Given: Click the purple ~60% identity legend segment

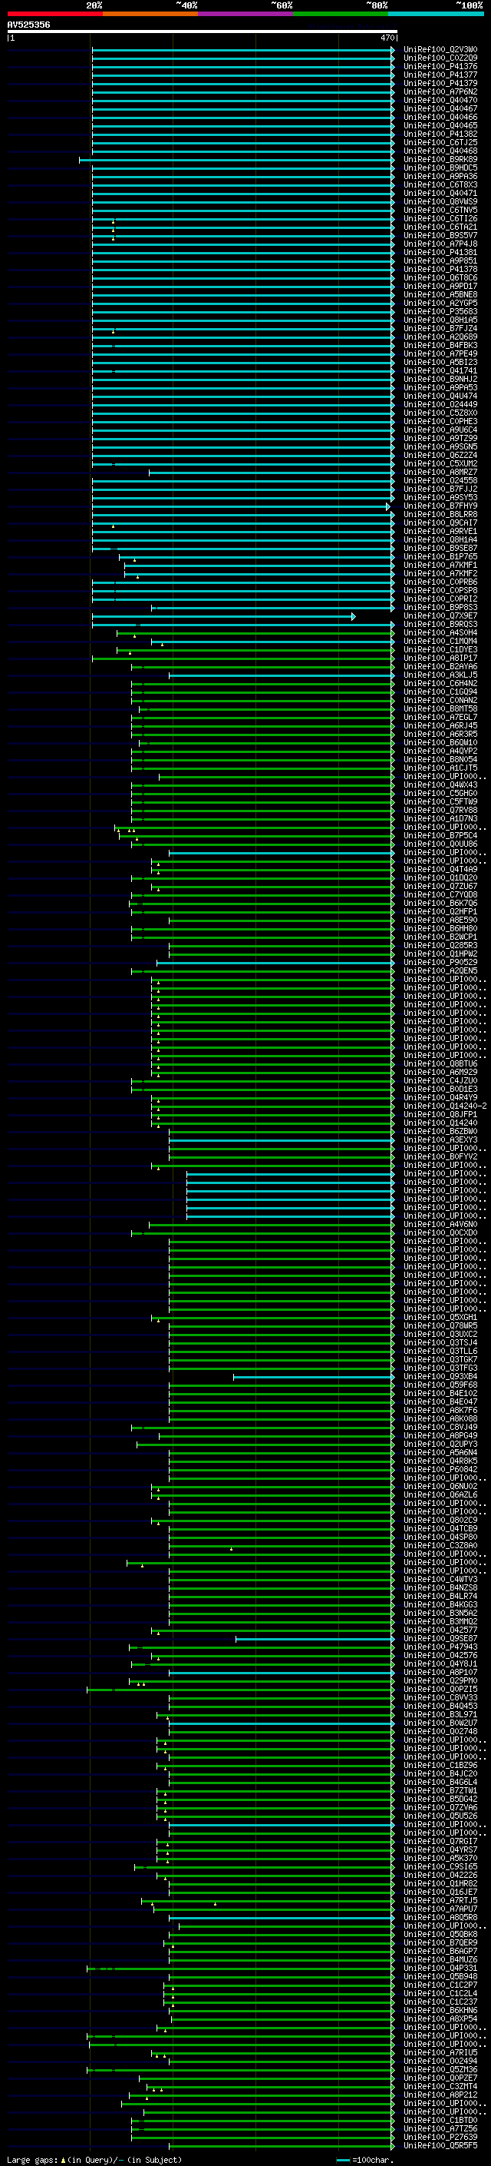Looking at the screenshot, I should pos(245,14).
